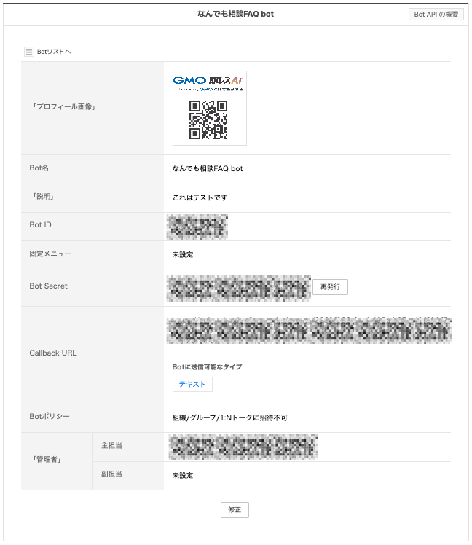Click the blurred Bot ID value
The height and width of the screenshot is (545, 472).
[x=197, y=227]
